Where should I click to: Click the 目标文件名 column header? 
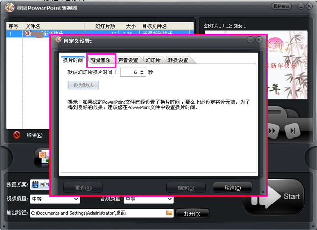(x=165, y=26)
